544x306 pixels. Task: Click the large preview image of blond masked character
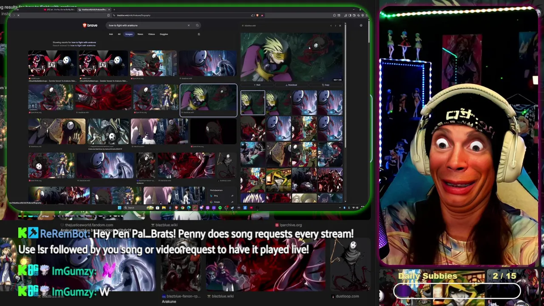pyautogui.click(x=292, y=57)
